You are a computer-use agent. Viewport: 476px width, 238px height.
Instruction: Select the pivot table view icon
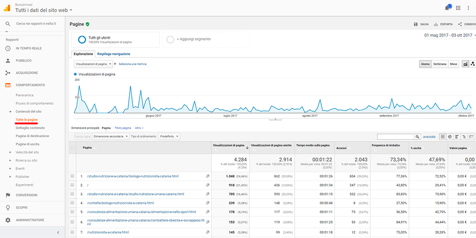point(471,137)
